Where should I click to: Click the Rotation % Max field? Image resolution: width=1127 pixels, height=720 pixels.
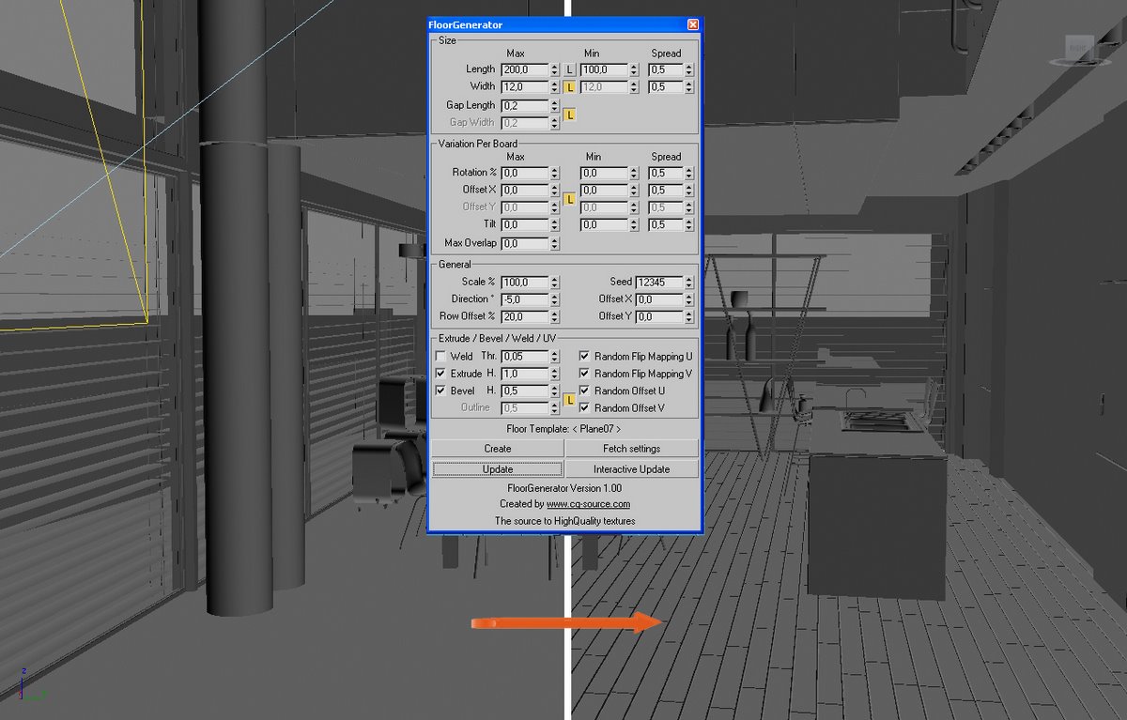(x=525, y=173)
